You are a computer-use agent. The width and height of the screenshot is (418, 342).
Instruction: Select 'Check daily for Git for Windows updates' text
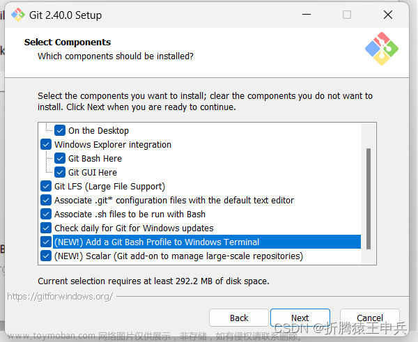(134, 228)
